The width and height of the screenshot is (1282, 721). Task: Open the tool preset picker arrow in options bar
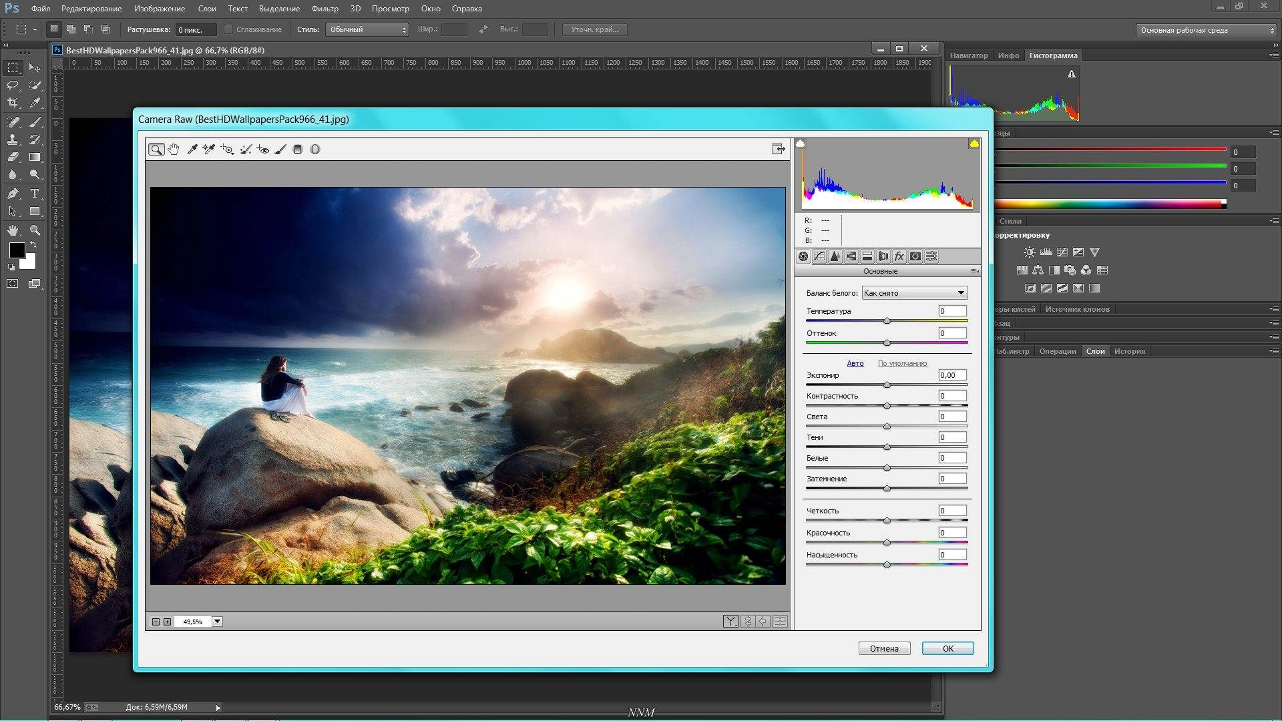35,29
